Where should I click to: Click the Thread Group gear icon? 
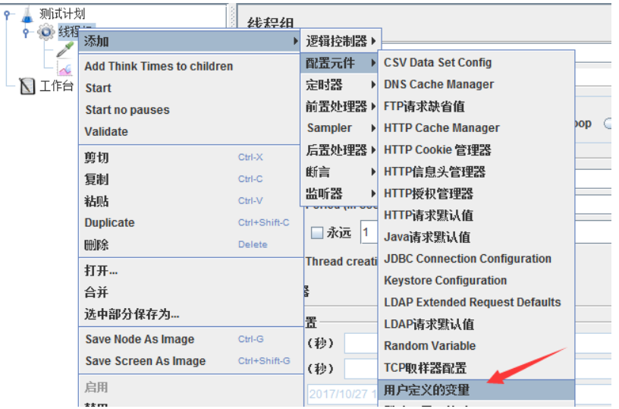(x=46, y=32)
